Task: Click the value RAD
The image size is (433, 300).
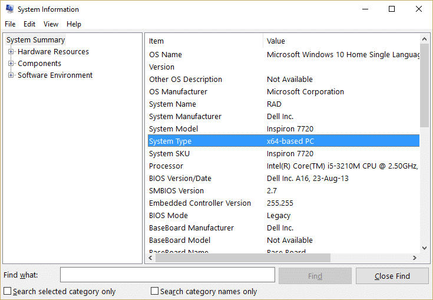Action: click(274, 104)
